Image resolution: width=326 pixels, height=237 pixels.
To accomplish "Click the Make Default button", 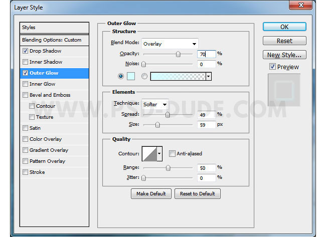I will 151,193.
